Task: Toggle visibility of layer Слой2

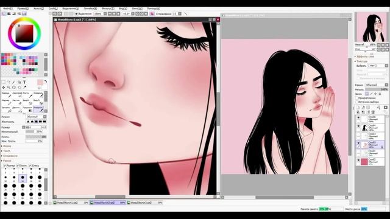Action: point(358,161)
